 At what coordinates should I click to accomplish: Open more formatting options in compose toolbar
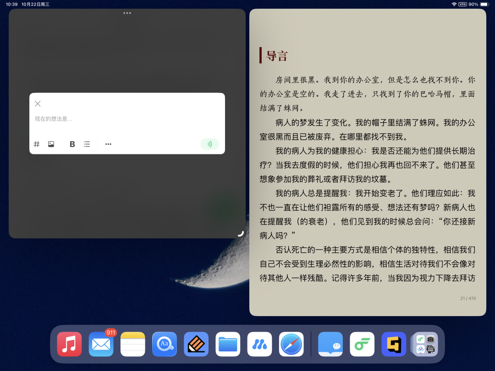(108, 144)
